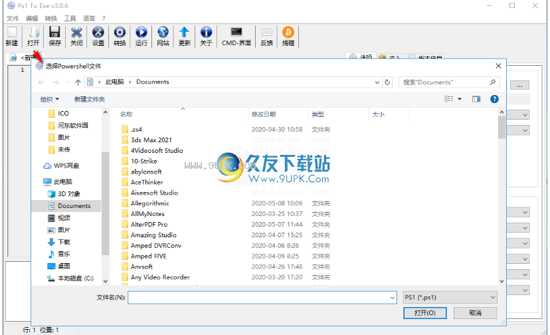Refresh the Documents folder listing
The width and height of the screenshot is (550, 335).
(387, 82)
